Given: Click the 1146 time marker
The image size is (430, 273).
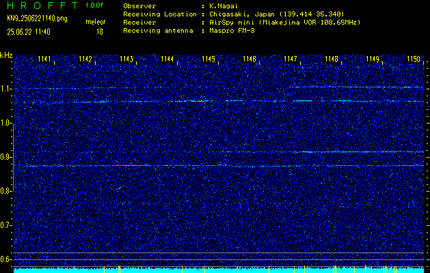Looking at the screenshot, I should (250, 59).
